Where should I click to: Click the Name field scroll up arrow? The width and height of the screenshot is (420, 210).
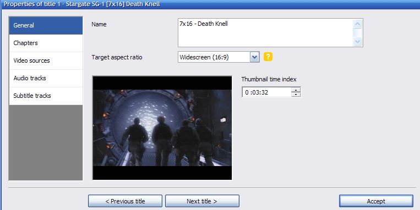[x=357, y=24]
